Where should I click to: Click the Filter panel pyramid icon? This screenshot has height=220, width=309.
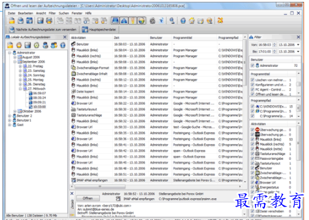251,37
